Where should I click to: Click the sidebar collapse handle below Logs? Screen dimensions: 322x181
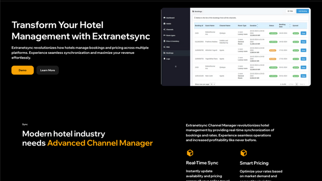pyautogui.click(x=176, y=66)
